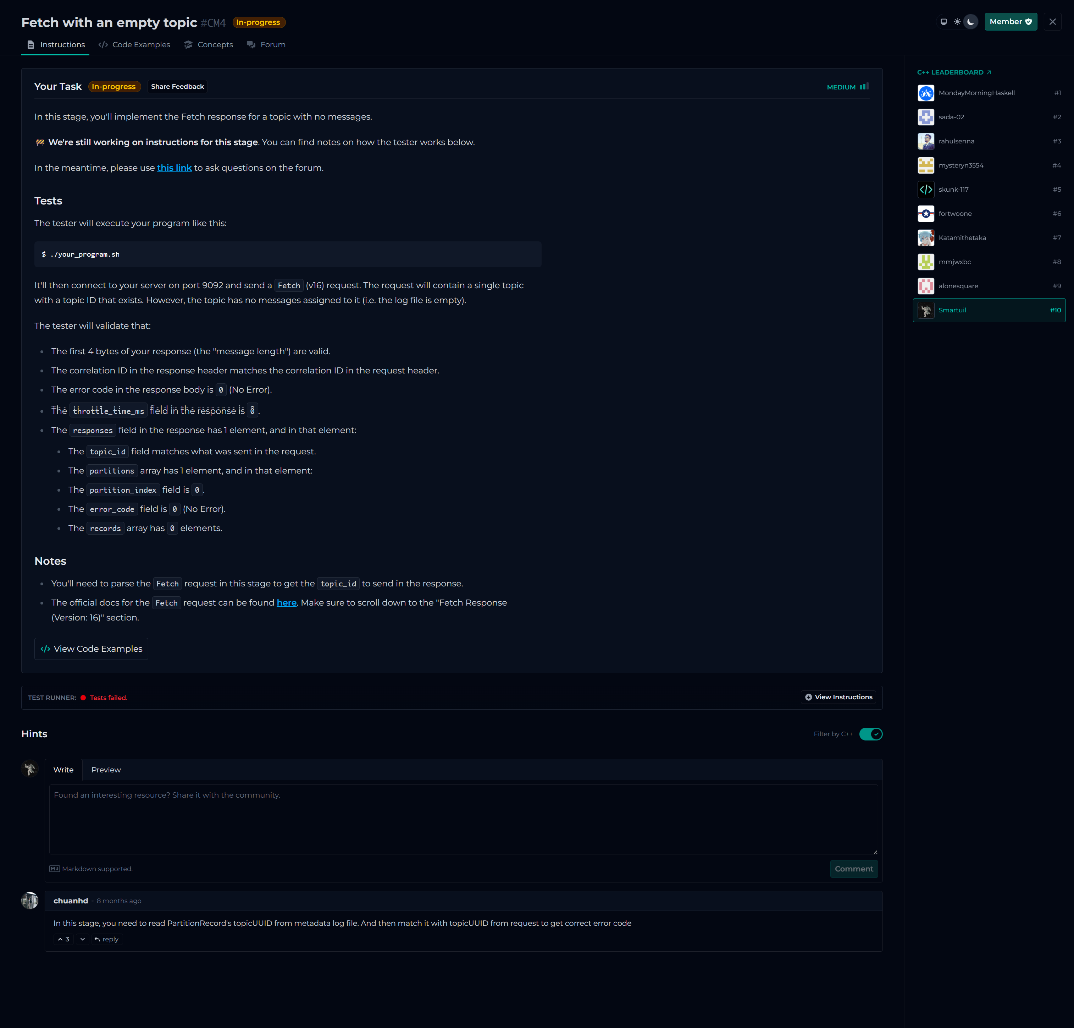Click skunk-117's code bracket avatar

click(x=926, y=190)
